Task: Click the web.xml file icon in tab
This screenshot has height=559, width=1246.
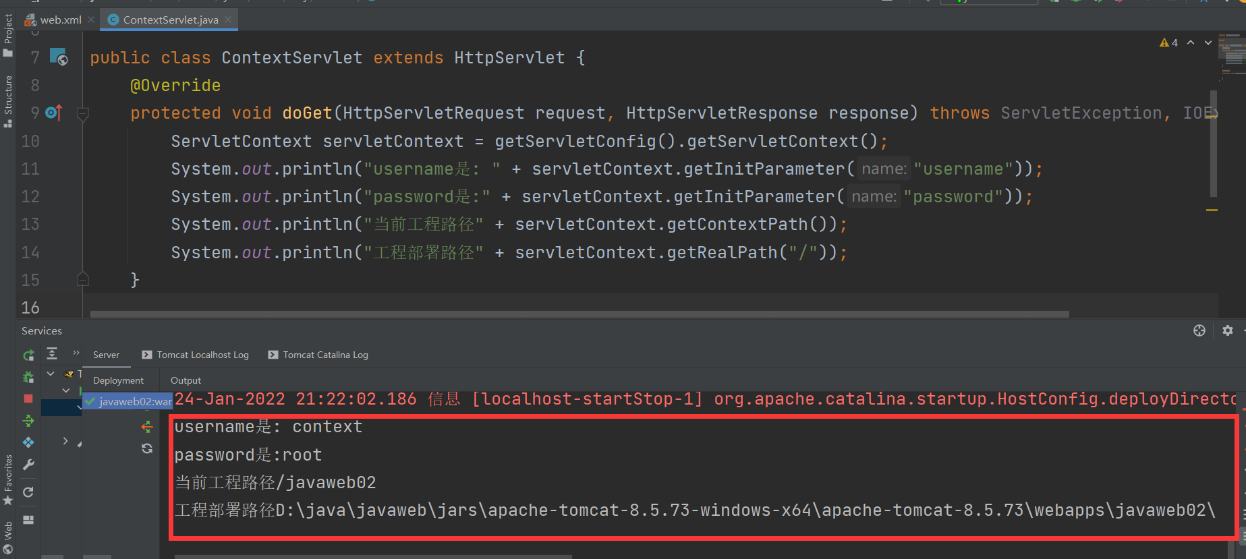Action: 30,20
